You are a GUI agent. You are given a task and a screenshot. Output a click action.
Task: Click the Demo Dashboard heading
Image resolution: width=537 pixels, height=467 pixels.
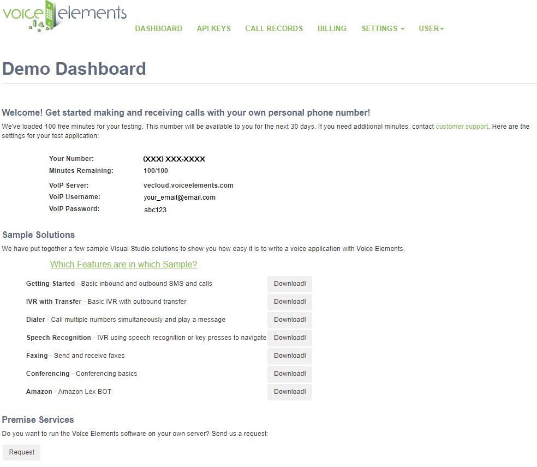tap(74, 69)
